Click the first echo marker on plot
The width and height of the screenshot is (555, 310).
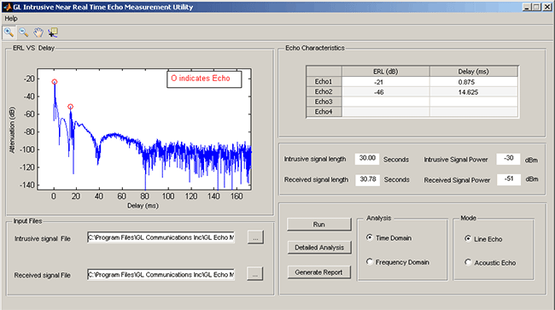coord(55,82)
